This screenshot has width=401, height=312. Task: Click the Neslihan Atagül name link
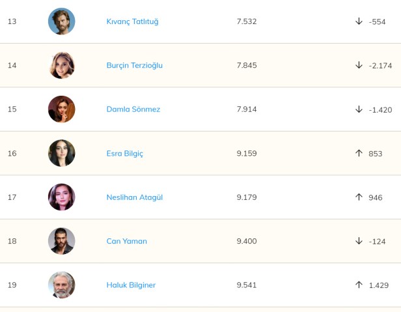(x=134, y=197)
